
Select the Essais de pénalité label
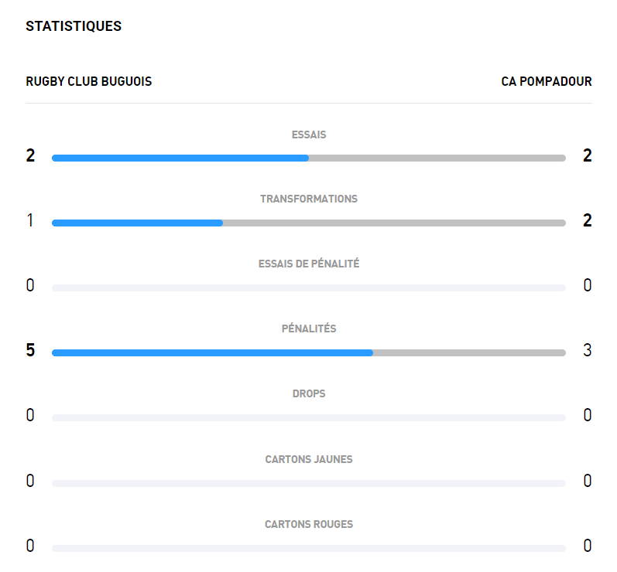(x=309, y=264)
